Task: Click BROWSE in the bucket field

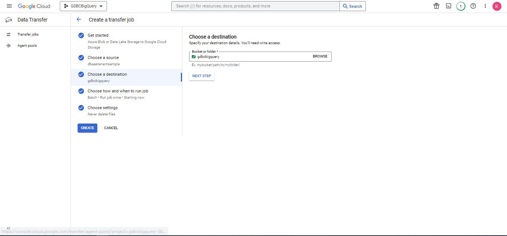Action: tap(320, 56)
